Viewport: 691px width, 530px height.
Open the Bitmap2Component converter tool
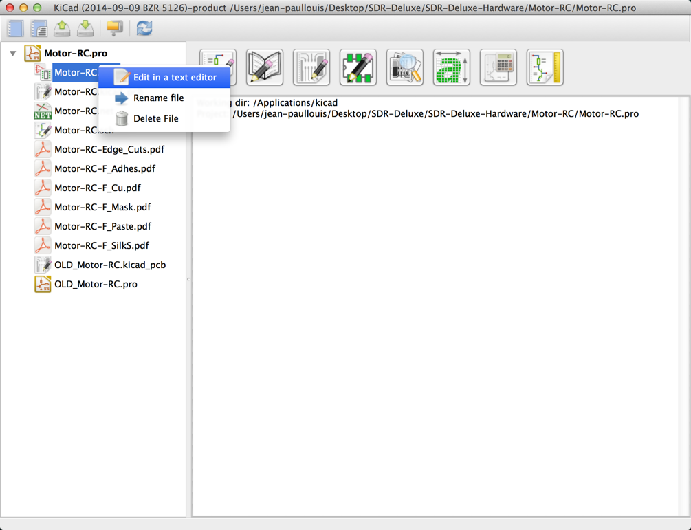[x=452, y=67]
